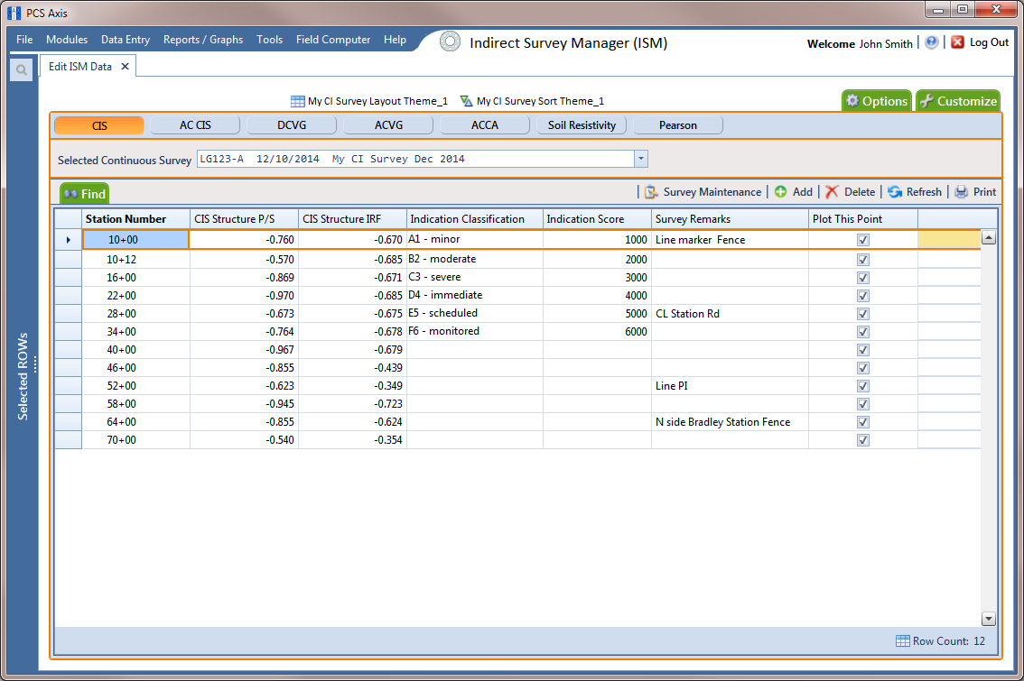Viewport: 1024px width, 681px height.
Task: Click the Indication Score column header
Action: click(x=597, y=219)
